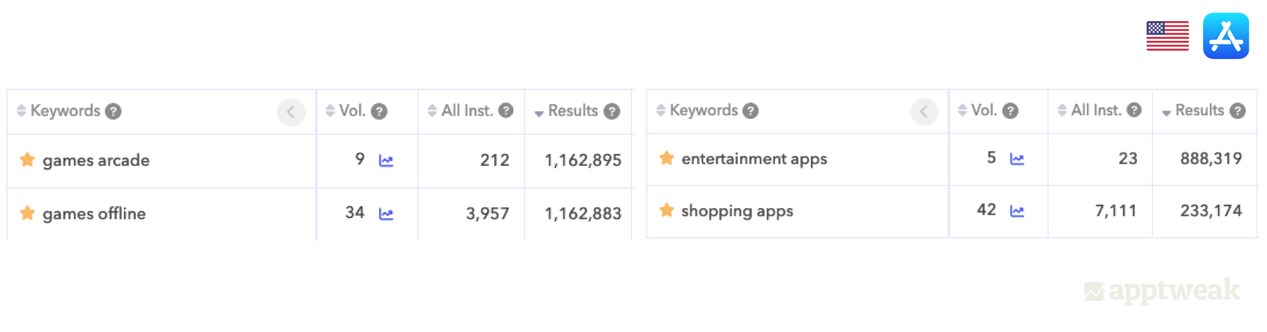Viewport: 1267px width, 332px height.
Task: Collapse the left Keywords column chevron
Action: pos(291,112)
